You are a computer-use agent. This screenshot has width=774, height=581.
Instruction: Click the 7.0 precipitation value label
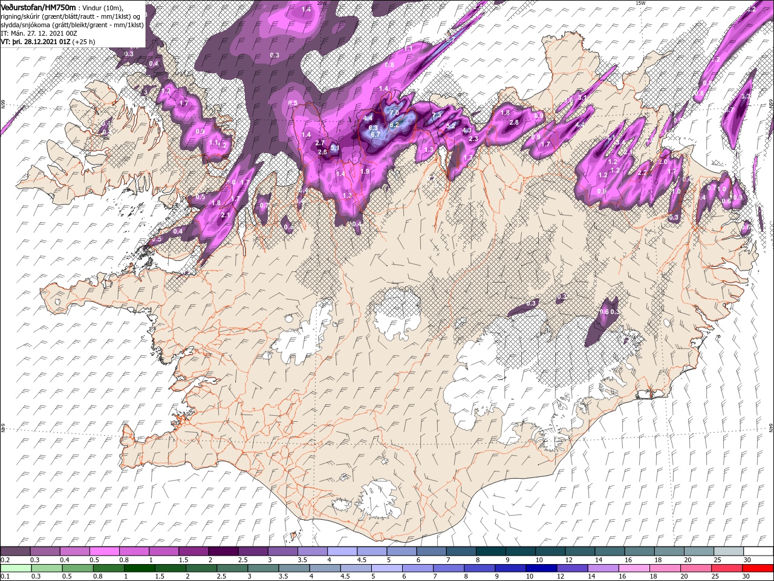(394, 113)
